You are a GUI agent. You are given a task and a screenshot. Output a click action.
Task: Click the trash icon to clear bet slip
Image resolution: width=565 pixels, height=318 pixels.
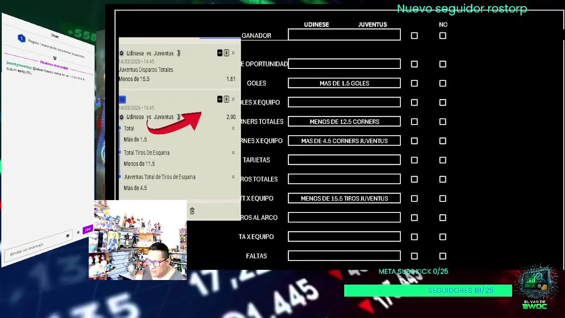[192, 211]
